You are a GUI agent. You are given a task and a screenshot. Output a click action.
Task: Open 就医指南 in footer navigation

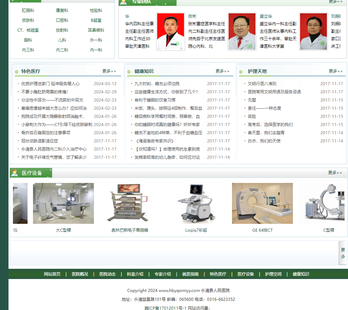(x=190, y=274)
